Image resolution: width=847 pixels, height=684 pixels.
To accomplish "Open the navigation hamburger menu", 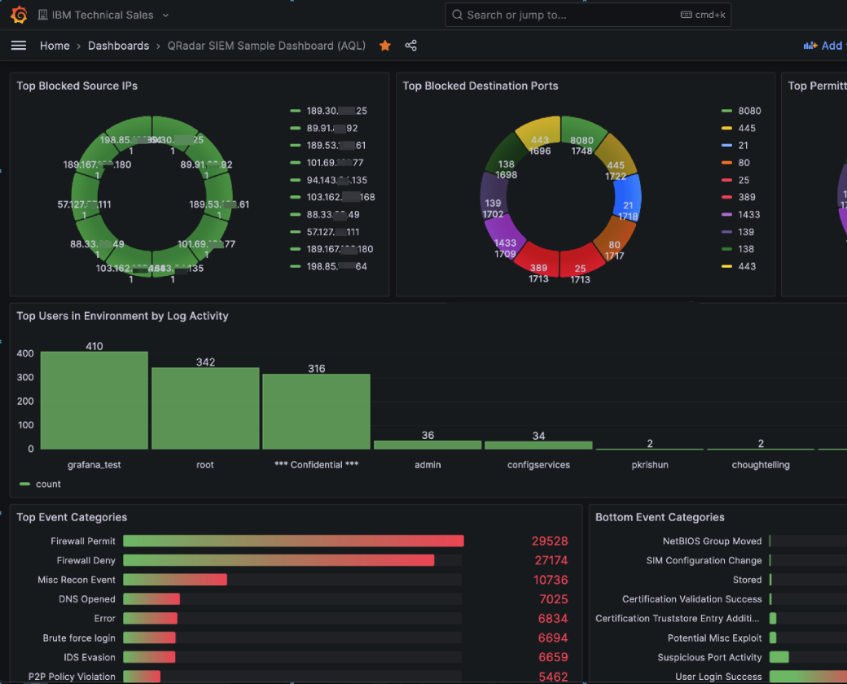I will point(18,45).
